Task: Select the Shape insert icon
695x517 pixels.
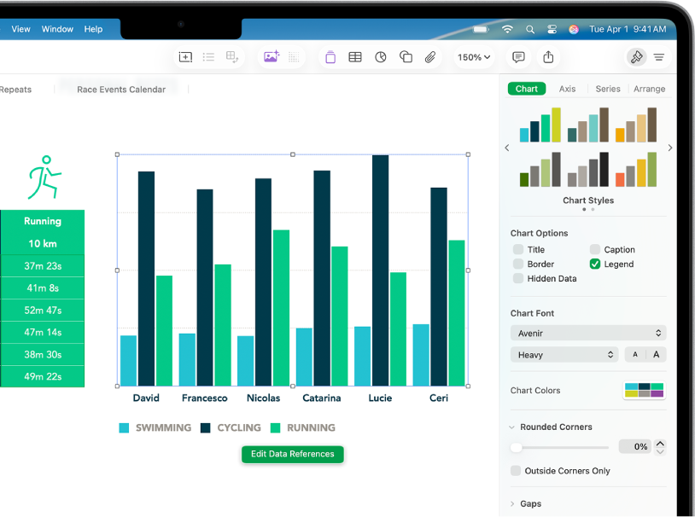Action: point(406,56)
